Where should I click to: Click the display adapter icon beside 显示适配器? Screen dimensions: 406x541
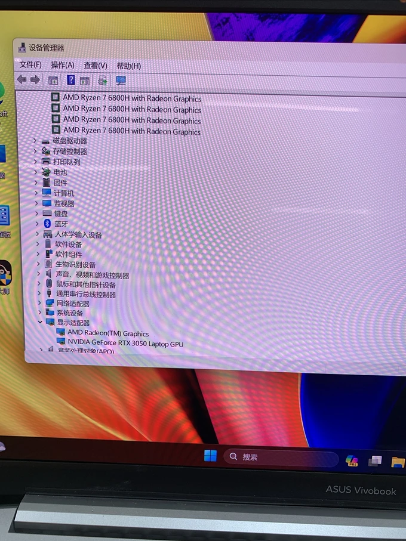50,322
